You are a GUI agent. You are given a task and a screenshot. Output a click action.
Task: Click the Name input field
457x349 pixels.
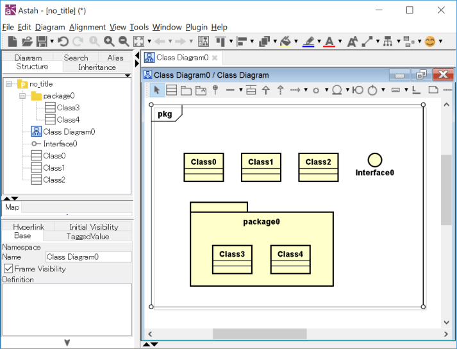[x=88, y=257]
